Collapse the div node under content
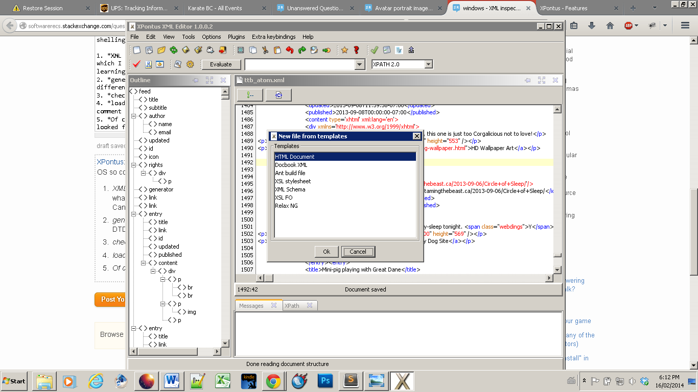The height and width of the screenshot is (392, 698). tap(153, 271)
